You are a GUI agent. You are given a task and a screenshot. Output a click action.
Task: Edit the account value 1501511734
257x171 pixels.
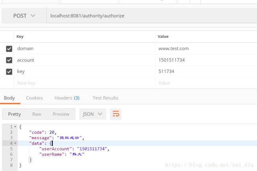[206, 60]
